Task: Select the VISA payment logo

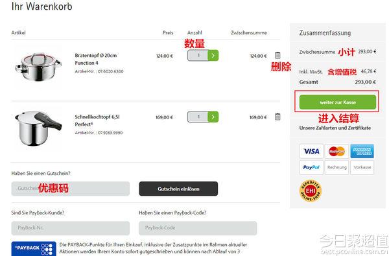Action: (x=311, y=151)
